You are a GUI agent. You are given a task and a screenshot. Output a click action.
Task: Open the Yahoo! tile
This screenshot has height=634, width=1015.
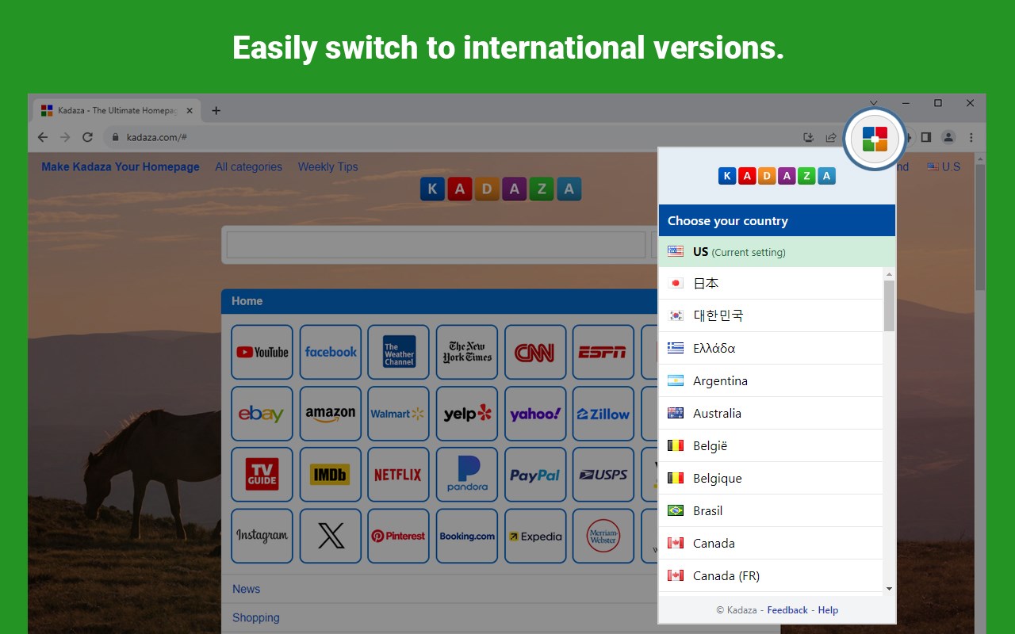click(x=535, y=414)
